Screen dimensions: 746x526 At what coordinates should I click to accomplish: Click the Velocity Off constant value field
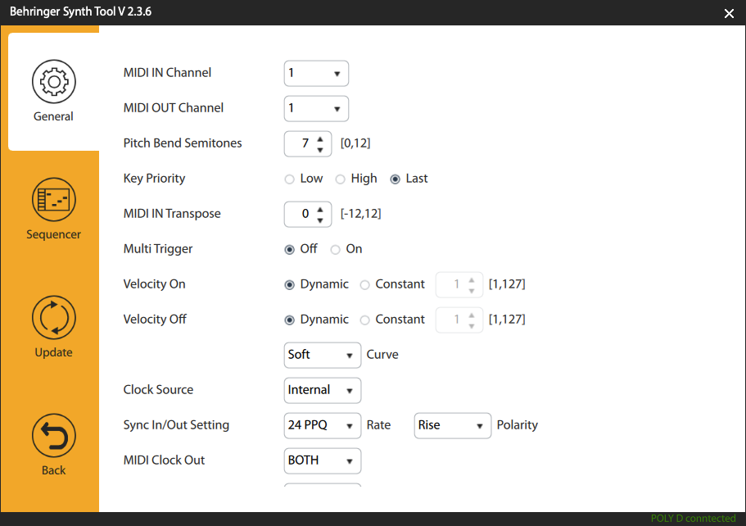pyautogui.click(x=459, y=320)
